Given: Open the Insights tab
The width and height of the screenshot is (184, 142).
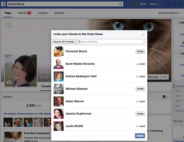Looking at the screenshot, I should tap(43, 13).
